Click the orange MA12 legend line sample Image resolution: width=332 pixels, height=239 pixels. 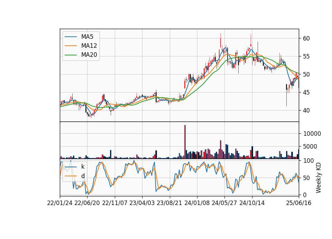pos(71,46)
